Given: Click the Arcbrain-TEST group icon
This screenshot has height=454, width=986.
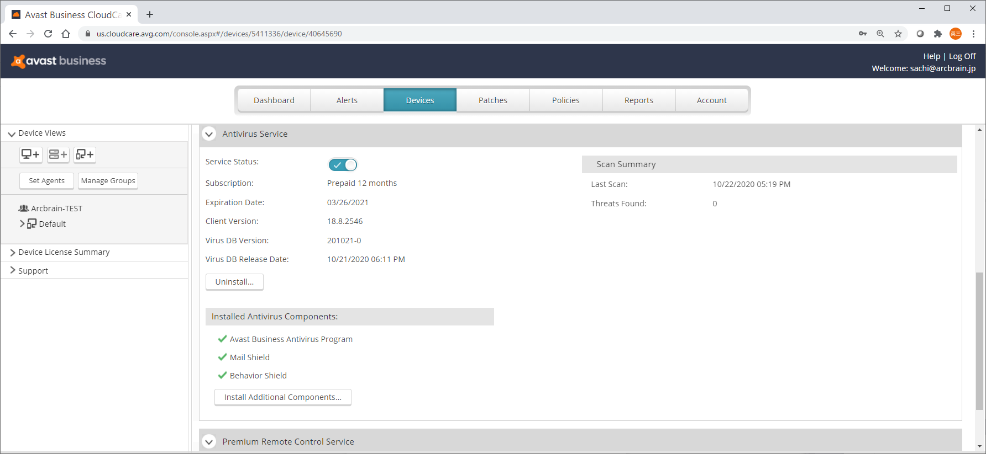Looking at the screenshot, I should 24,209.
